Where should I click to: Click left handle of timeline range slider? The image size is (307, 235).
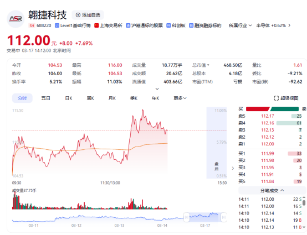click(x=187, y=217)
